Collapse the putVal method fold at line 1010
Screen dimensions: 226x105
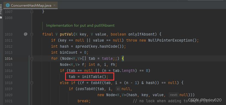point(32,34)
